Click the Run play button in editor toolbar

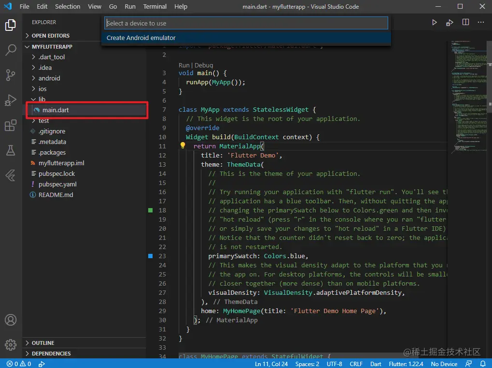[434, 22]
